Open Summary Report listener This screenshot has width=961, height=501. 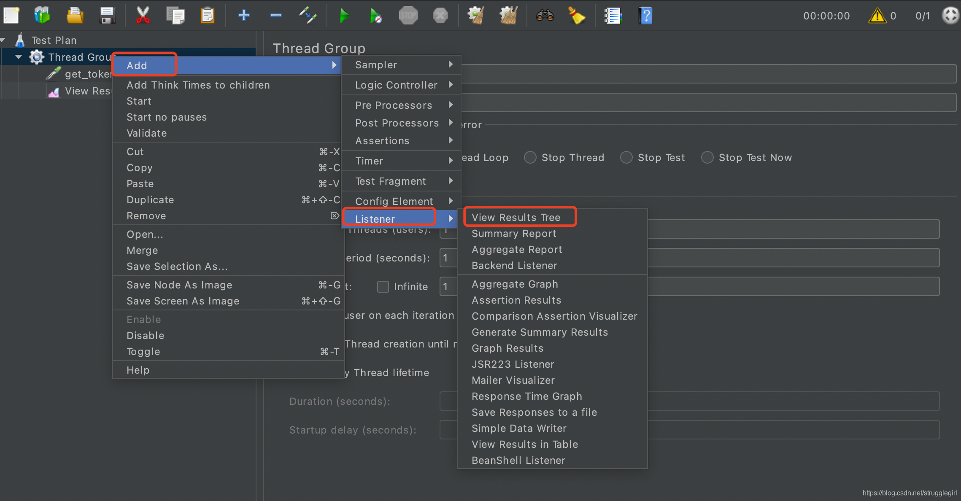pos(513,234)
